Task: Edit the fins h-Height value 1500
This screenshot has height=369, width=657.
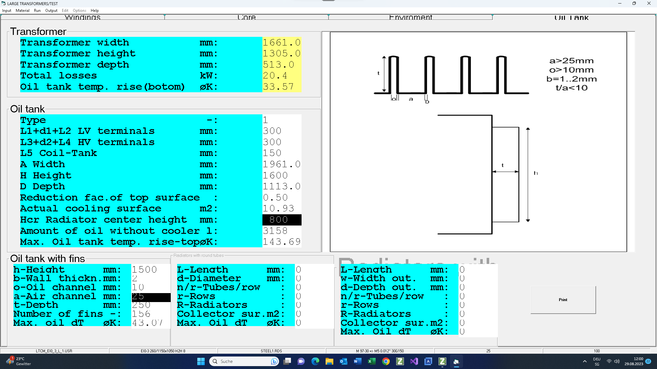Action: tap(151, 270)
